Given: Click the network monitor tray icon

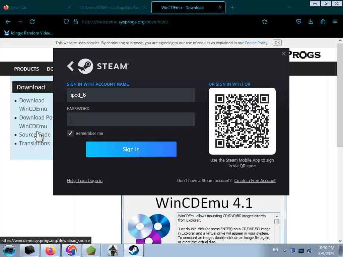Looking at the screenshot, I should tap(301, 251).
